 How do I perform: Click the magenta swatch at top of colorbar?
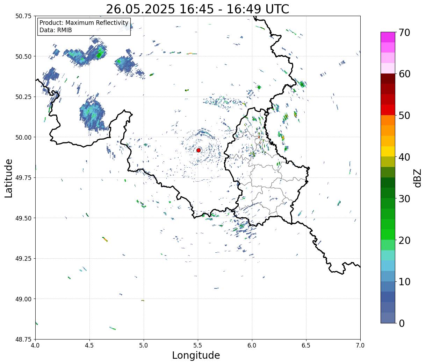click(388, 37)
